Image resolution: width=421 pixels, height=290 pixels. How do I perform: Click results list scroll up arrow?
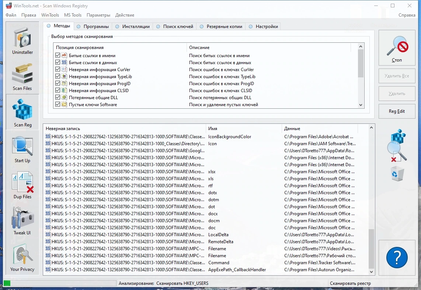tap(371, 128)
